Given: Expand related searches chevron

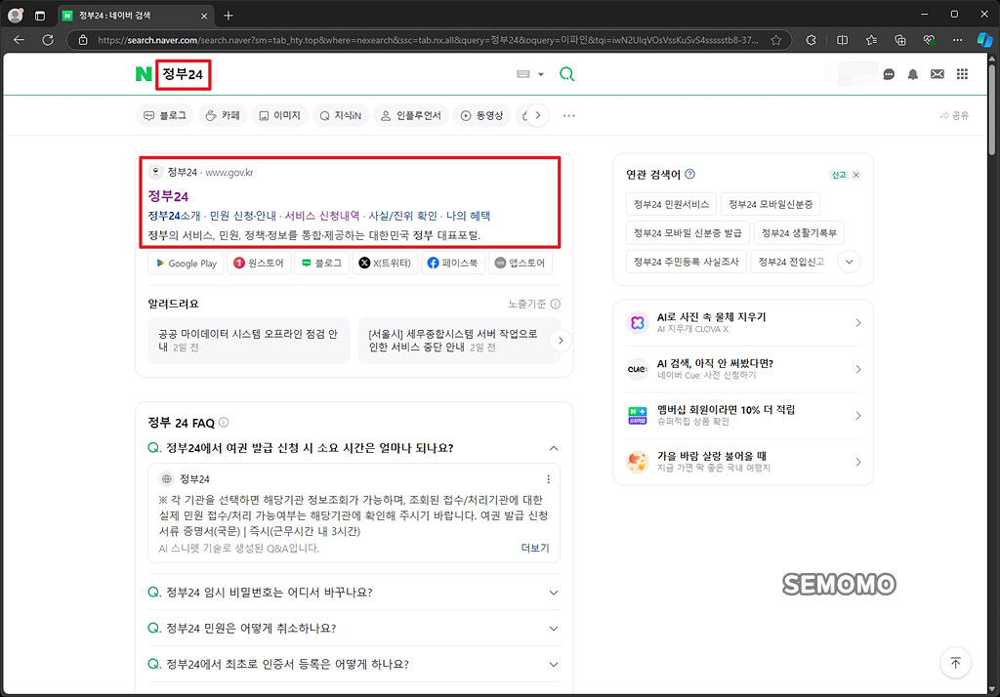Looking at the screenshot, I should click(849, 262).
